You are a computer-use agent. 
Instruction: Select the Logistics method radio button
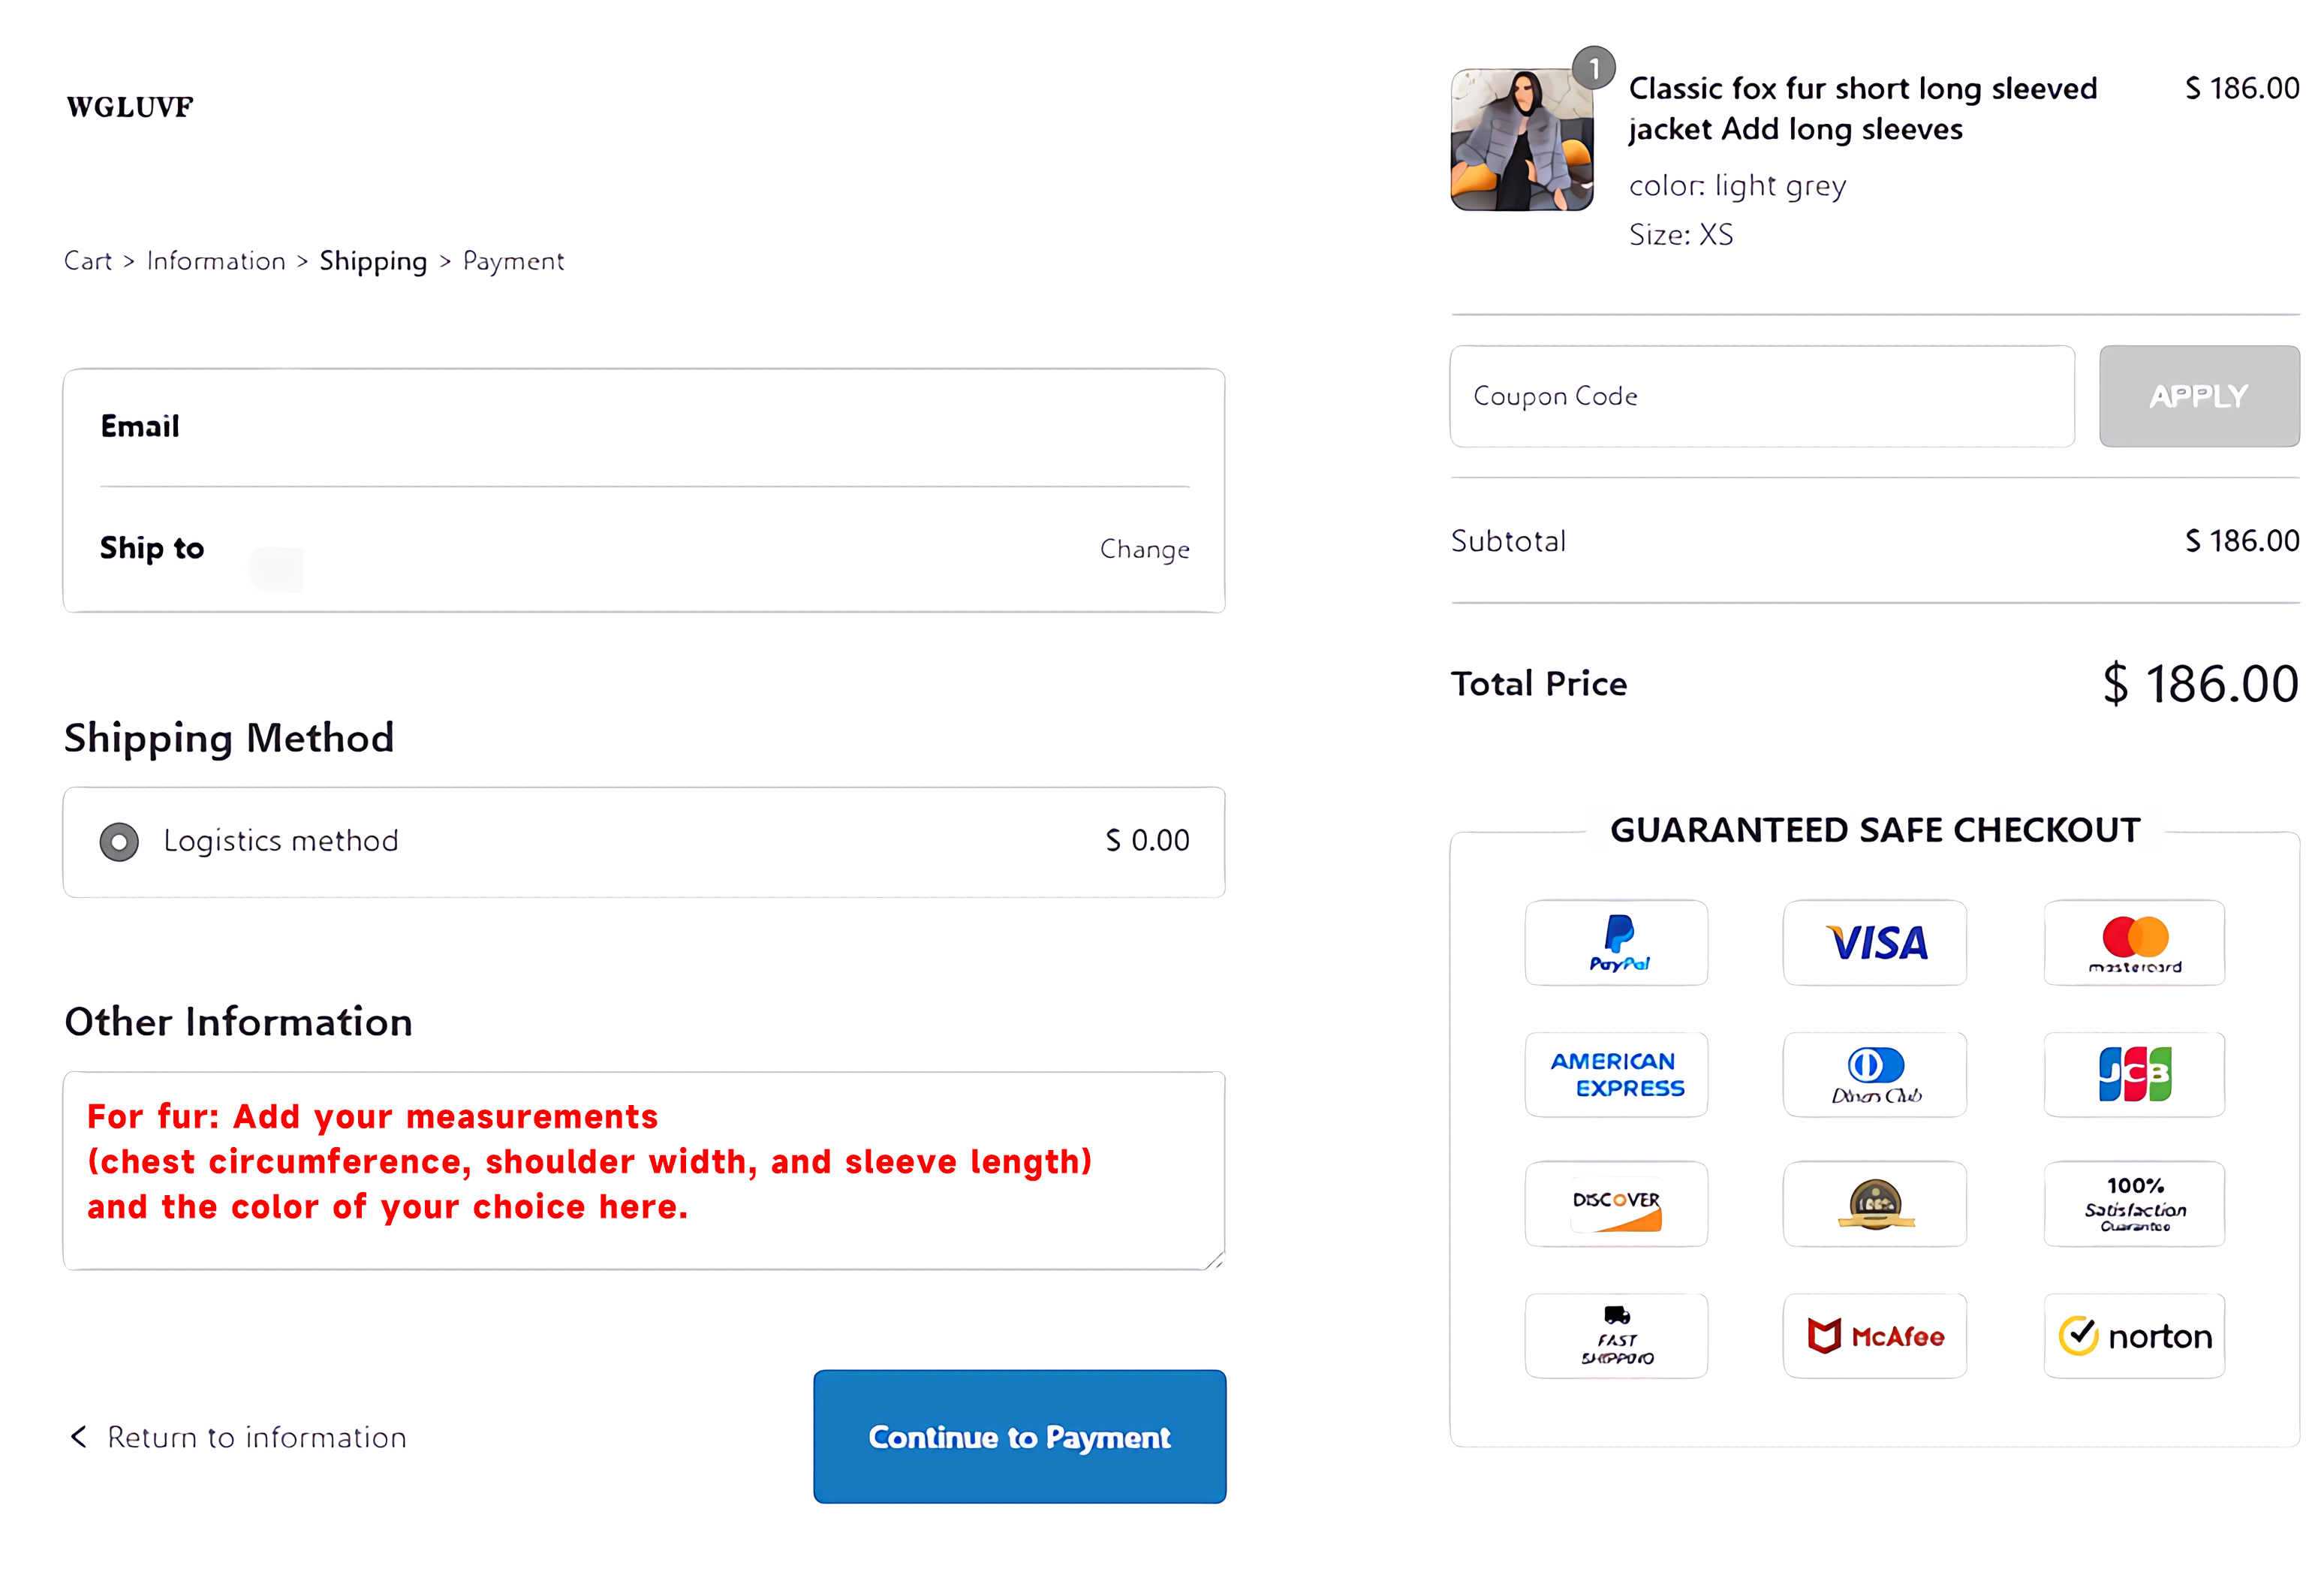pos(119,842)
